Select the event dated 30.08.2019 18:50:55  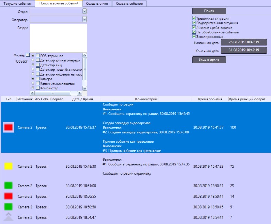pos(136,196)
